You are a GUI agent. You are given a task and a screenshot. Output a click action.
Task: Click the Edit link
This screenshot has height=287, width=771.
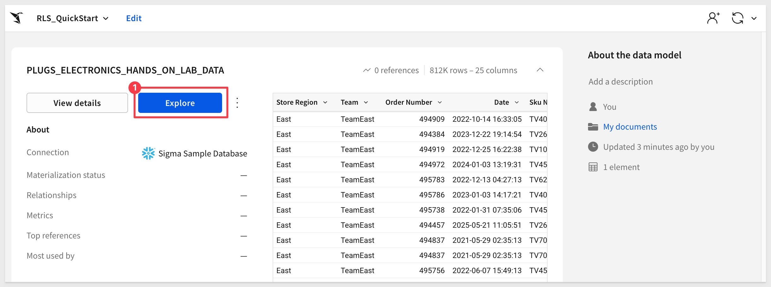coord(134,18)
